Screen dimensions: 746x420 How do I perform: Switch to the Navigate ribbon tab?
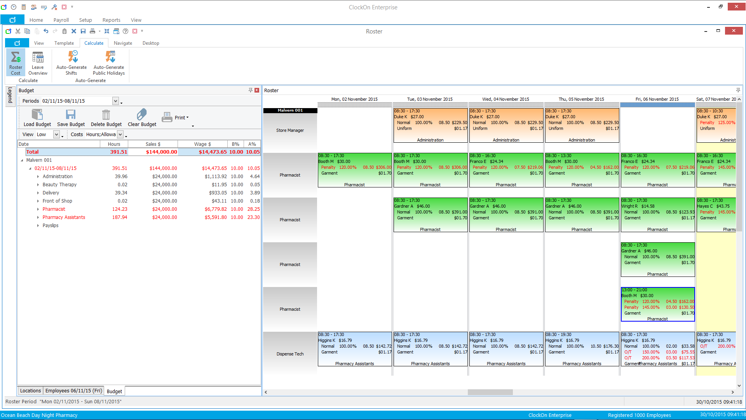[x=123, y=43]
